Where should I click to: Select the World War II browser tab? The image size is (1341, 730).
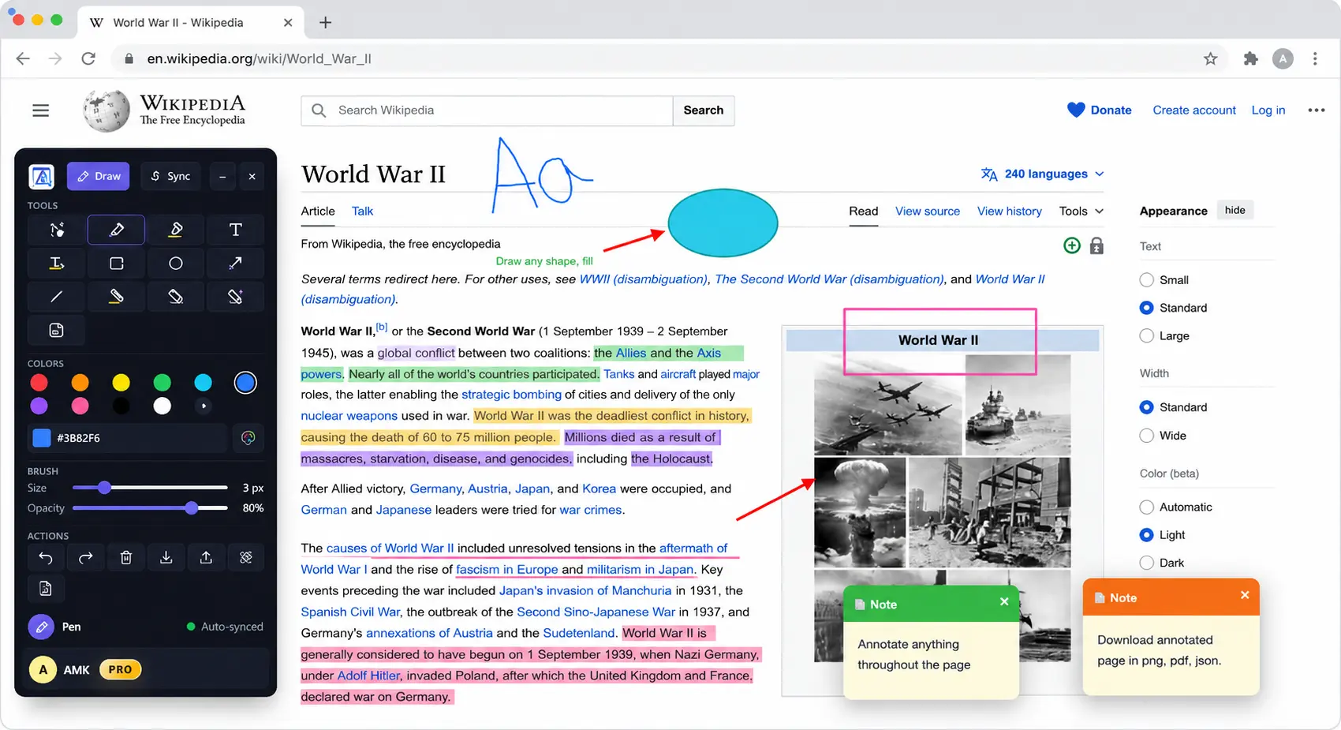pos(189,22)
